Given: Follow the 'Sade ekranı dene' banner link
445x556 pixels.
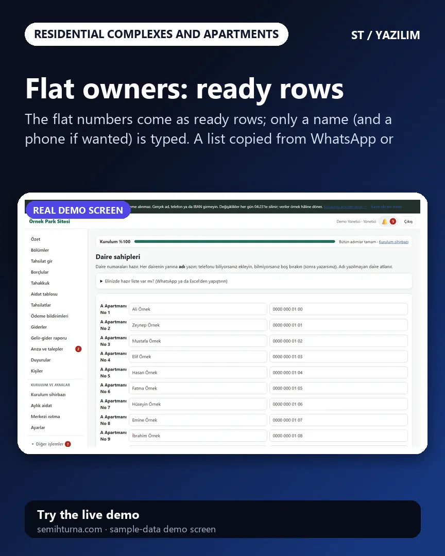Looking at the screenshot, I should [386, 207].
